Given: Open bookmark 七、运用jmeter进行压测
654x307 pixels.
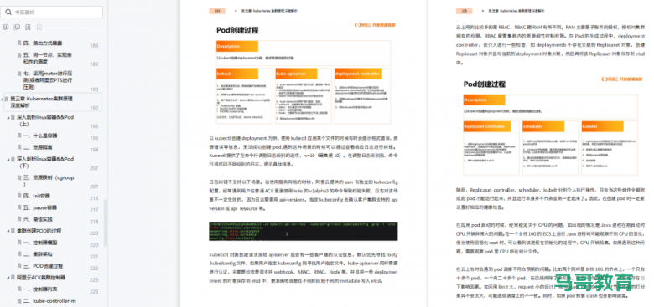Looking at the screenshot, I should [x=48, y=79].
